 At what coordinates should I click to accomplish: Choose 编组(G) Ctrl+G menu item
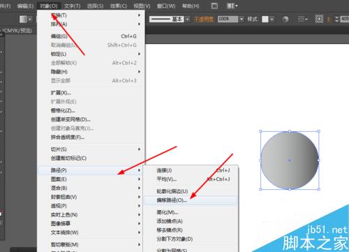click(91, 36)
